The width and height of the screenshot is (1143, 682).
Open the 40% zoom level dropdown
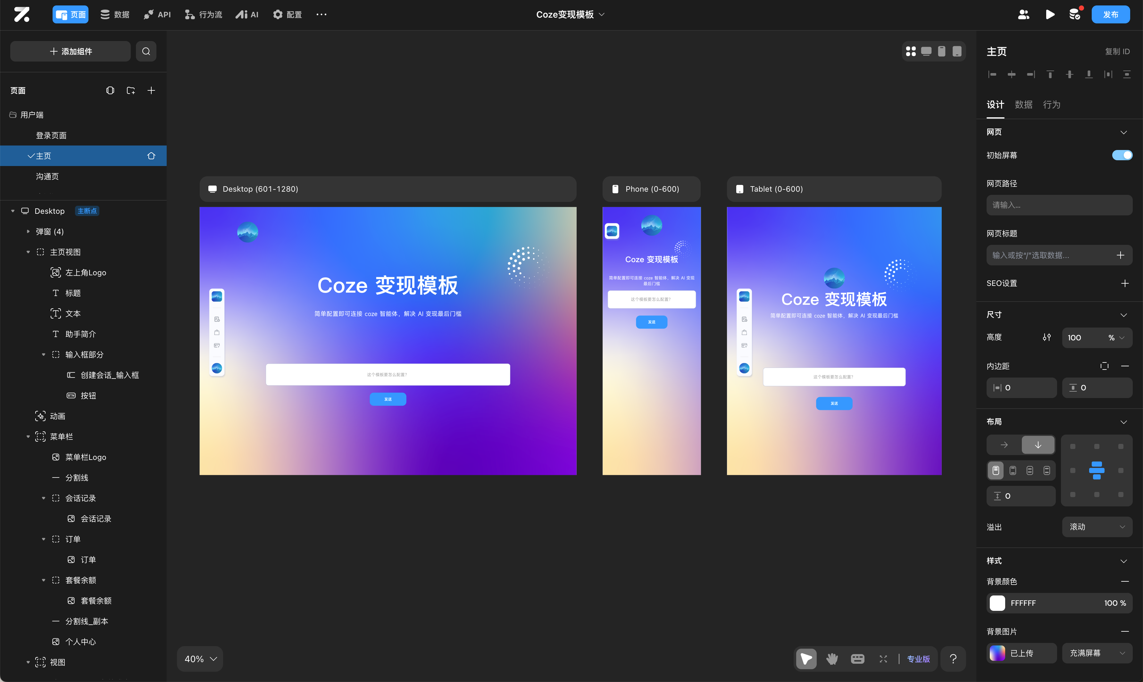tap(200, 659)
